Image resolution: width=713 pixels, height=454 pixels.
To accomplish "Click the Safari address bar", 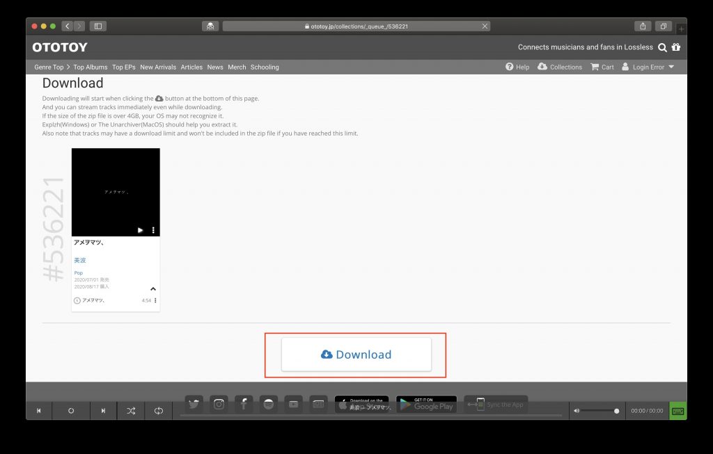I will 356,26.
